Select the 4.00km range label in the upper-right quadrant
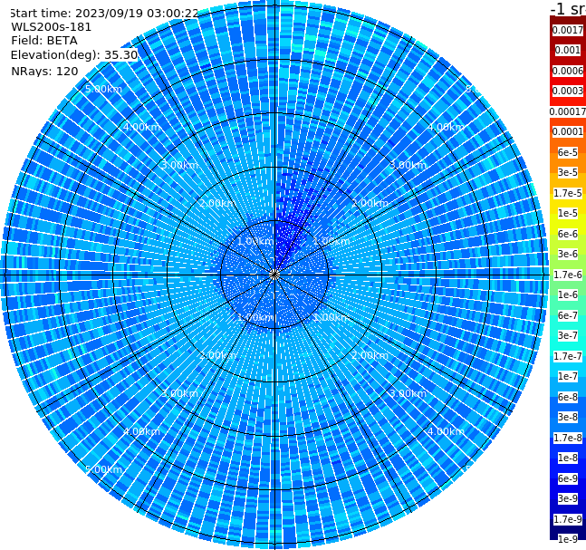 tap(446, 127)
